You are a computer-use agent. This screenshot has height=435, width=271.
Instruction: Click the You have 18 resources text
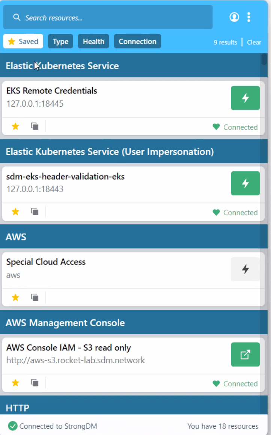click(x=223, y=426)
